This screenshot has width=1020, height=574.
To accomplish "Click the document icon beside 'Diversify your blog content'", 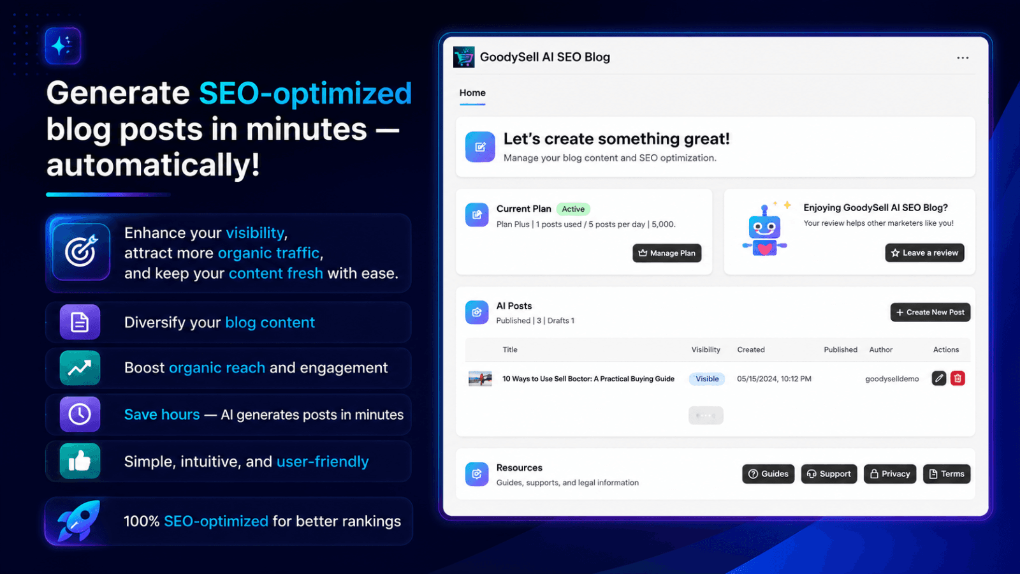I will pyautogui.click(x=80, y=322).
